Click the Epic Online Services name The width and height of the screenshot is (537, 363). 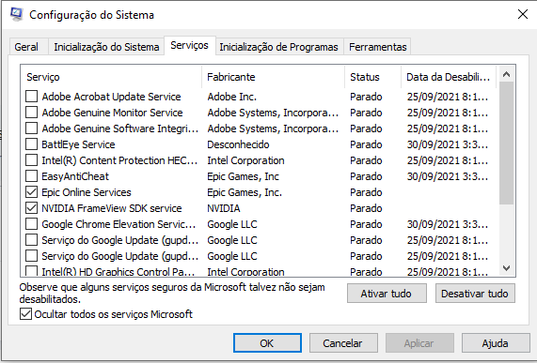click(87, 192)
